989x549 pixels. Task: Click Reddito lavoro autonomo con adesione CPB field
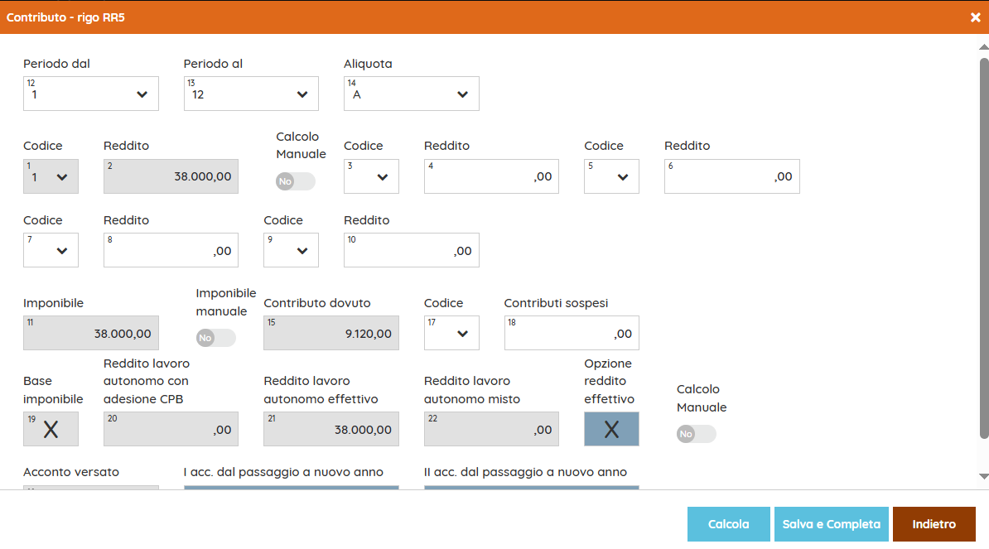click(171, 429)
